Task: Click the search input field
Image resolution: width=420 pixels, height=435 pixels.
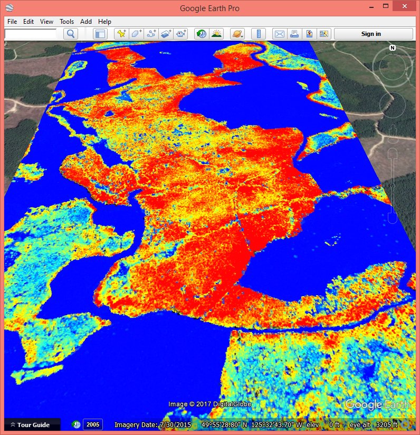Action: [x=31, y=34]
